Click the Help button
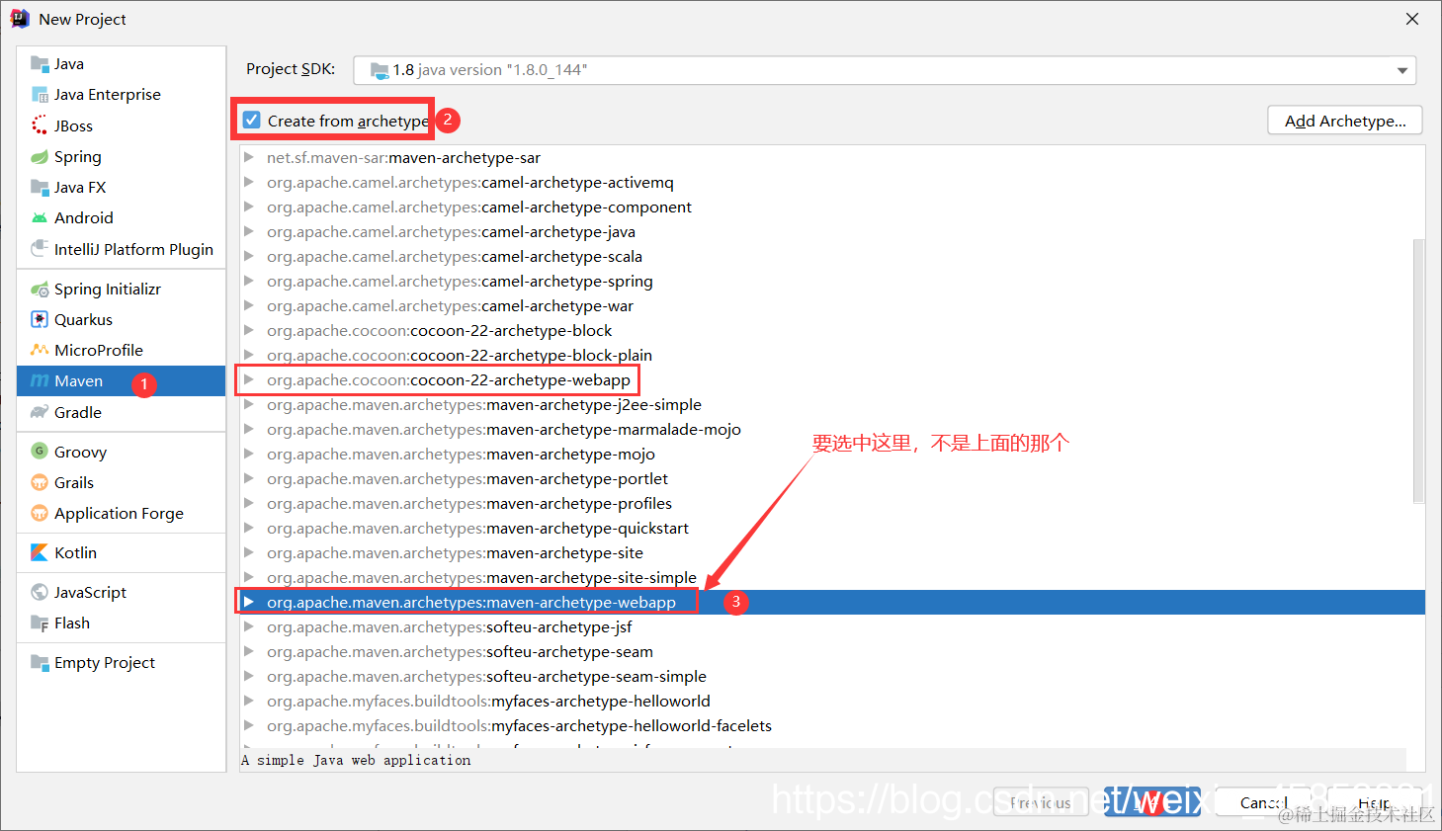Screen dimensions: 1442x831 tap(1374, 802)
